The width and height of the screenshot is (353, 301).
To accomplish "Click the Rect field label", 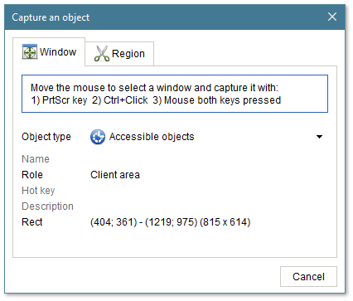I will (32, 222).
